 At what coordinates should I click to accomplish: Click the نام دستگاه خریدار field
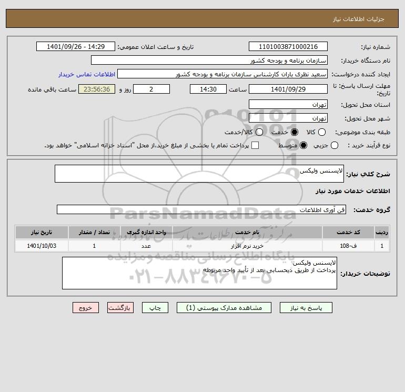click(x=209, y=60)
